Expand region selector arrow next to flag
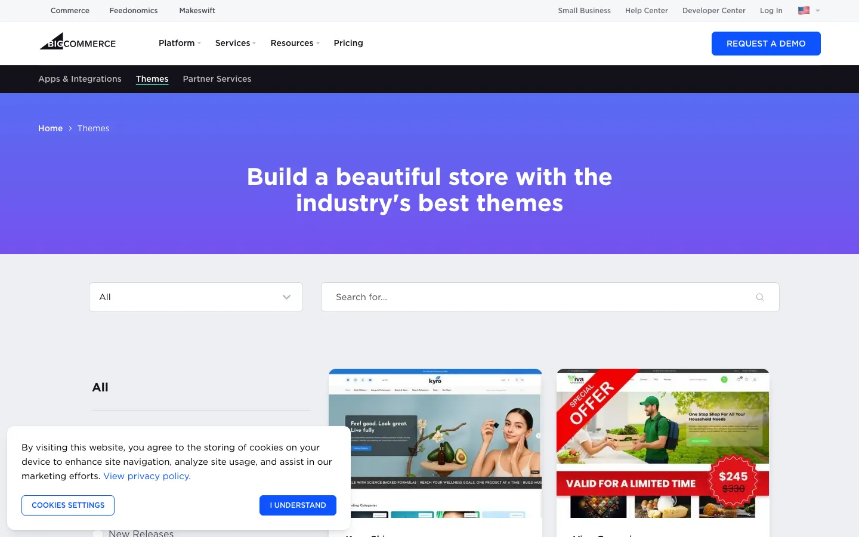Screen dimensions: 859x537 coord(818,11)
